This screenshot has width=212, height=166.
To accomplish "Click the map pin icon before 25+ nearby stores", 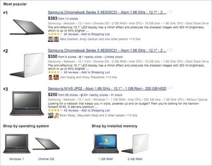I will [82, 95].
